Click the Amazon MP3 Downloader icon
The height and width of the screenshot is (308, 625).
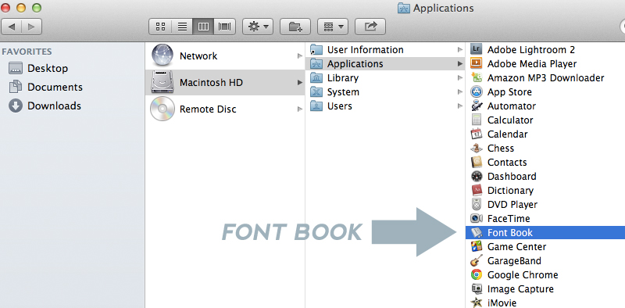[x=477, y=78]
